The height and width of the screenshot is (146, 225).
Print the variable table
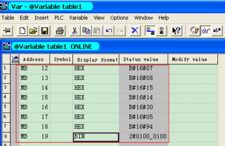click(60, 31)
